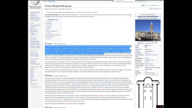This screenshot has width=192, height=108.
Task: Go to contents item '5 Орган'
Action: (x=48, y=29)
